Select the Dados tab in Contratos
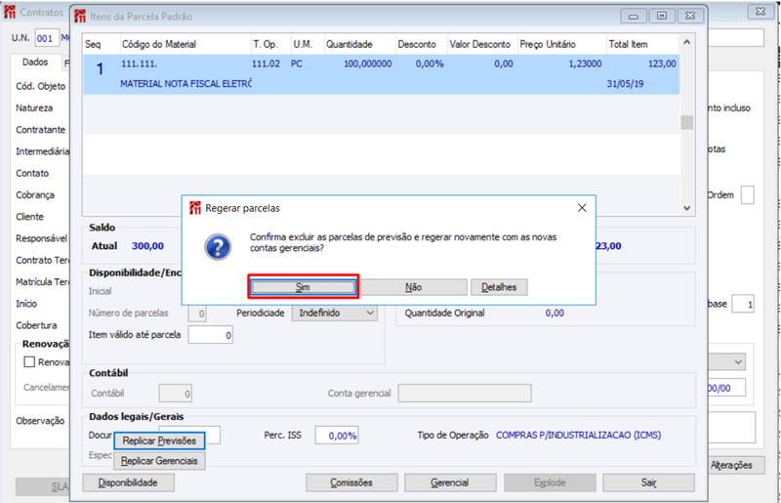The image size is (781, 503). point(35,63)
